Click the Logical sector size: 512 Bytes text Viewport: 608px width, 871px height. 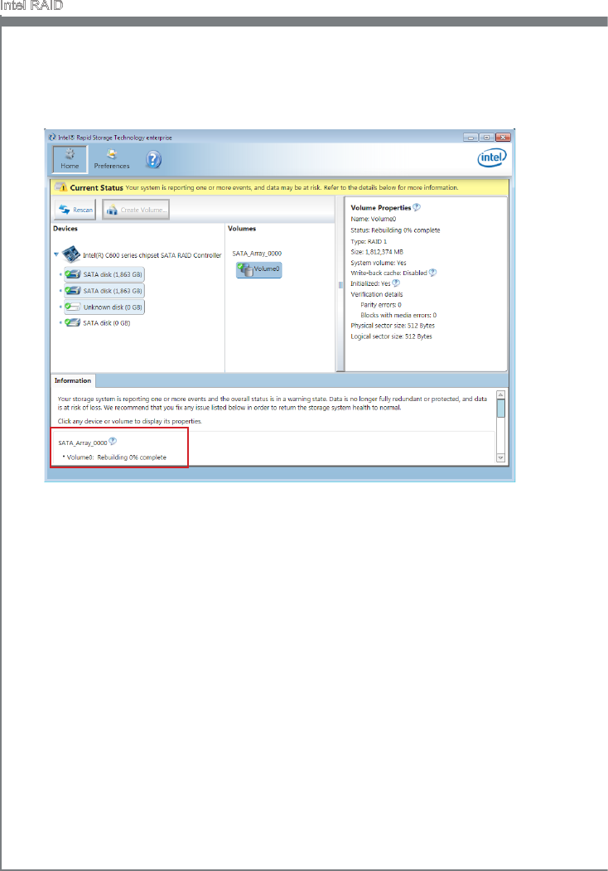point(392,336)
